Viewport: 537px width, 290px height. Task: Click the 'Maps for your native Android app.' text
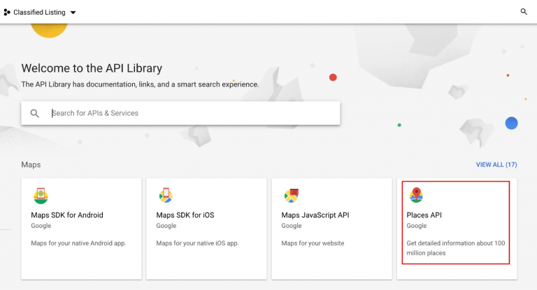click(78, 243)
